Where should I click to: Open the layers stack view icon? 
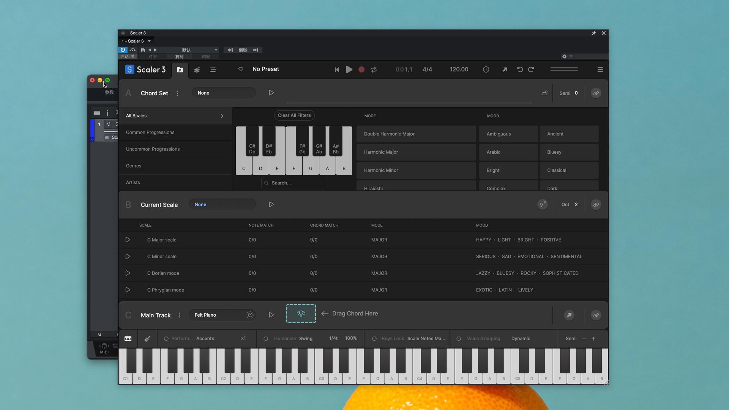coord(197,70)
